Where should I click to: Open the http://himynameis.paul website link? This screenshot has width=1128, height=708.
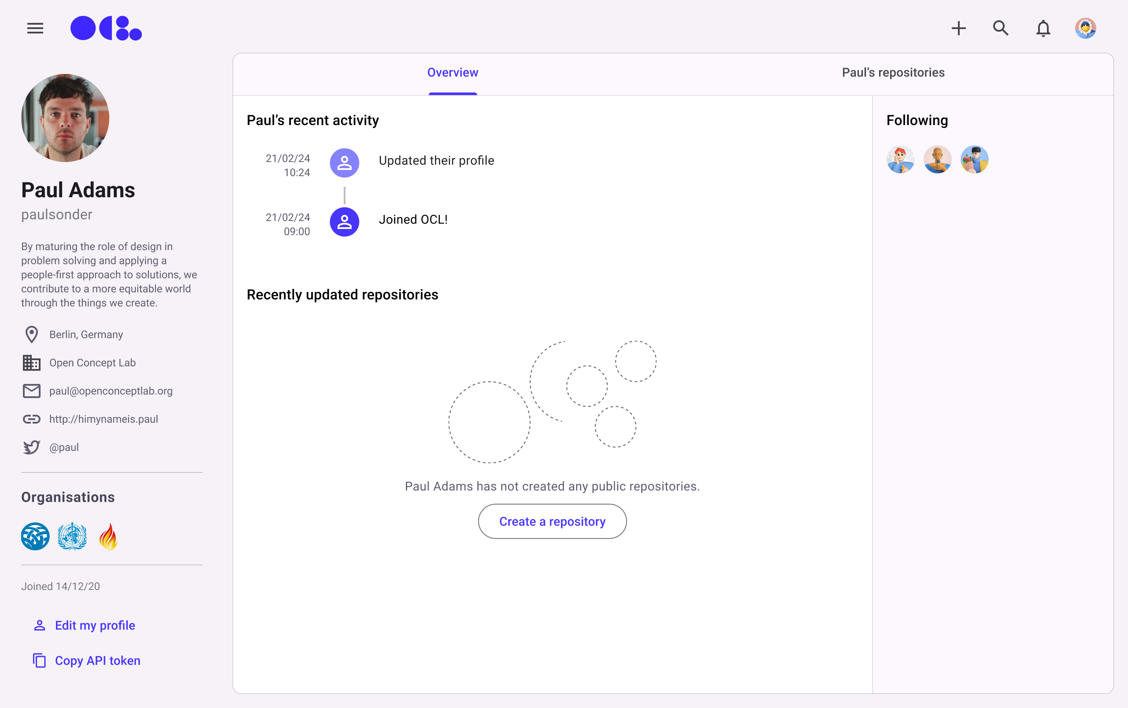104,419
